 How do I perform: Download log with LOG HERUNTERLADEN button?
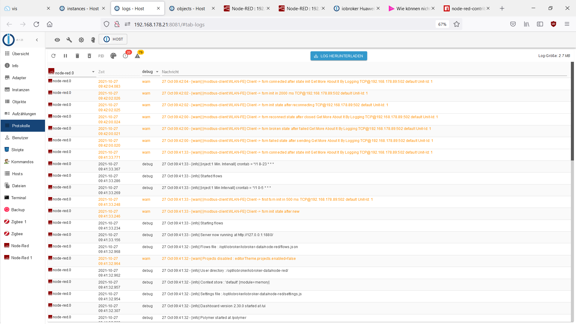coord(339,56)
